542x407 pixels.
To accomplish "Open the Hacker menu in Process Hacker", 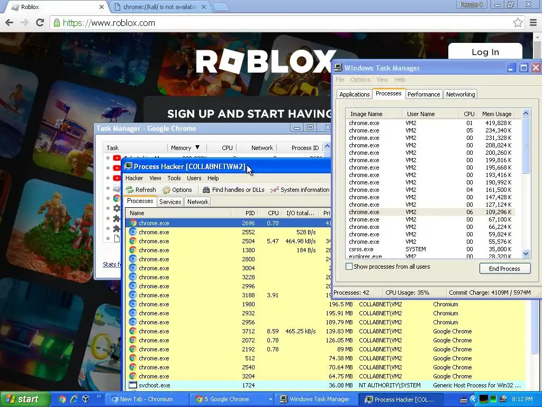I will (x=134, y=178).
